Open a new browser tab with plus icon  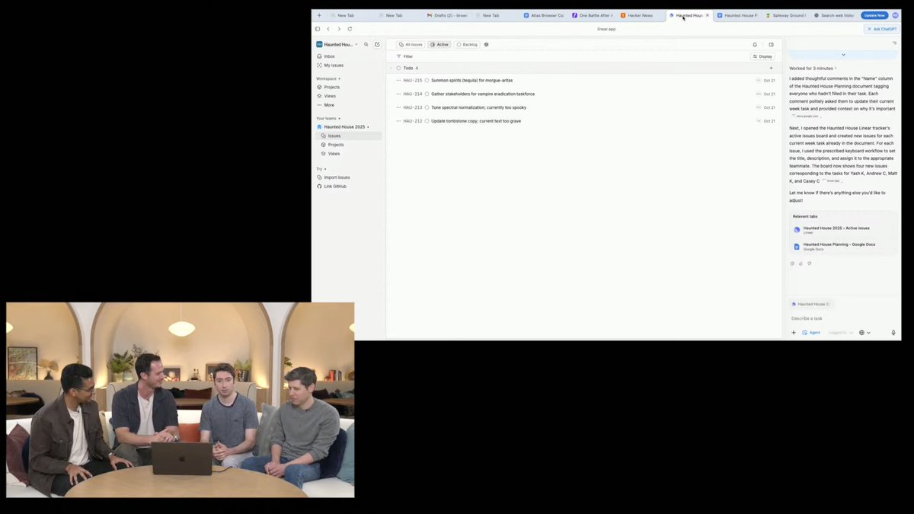coord(319,15)
